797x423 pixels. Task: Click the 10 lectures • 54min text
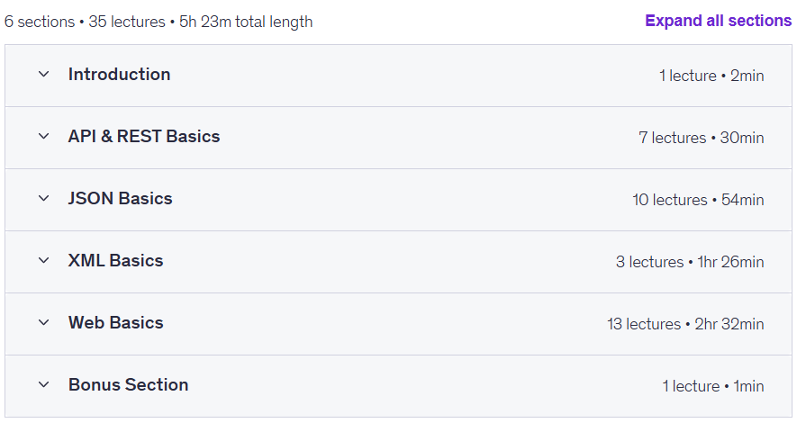[699, 200]
